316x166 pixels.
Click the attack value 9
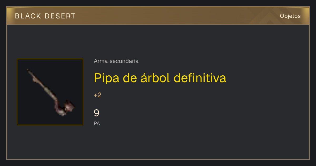[x=97, y=113]
